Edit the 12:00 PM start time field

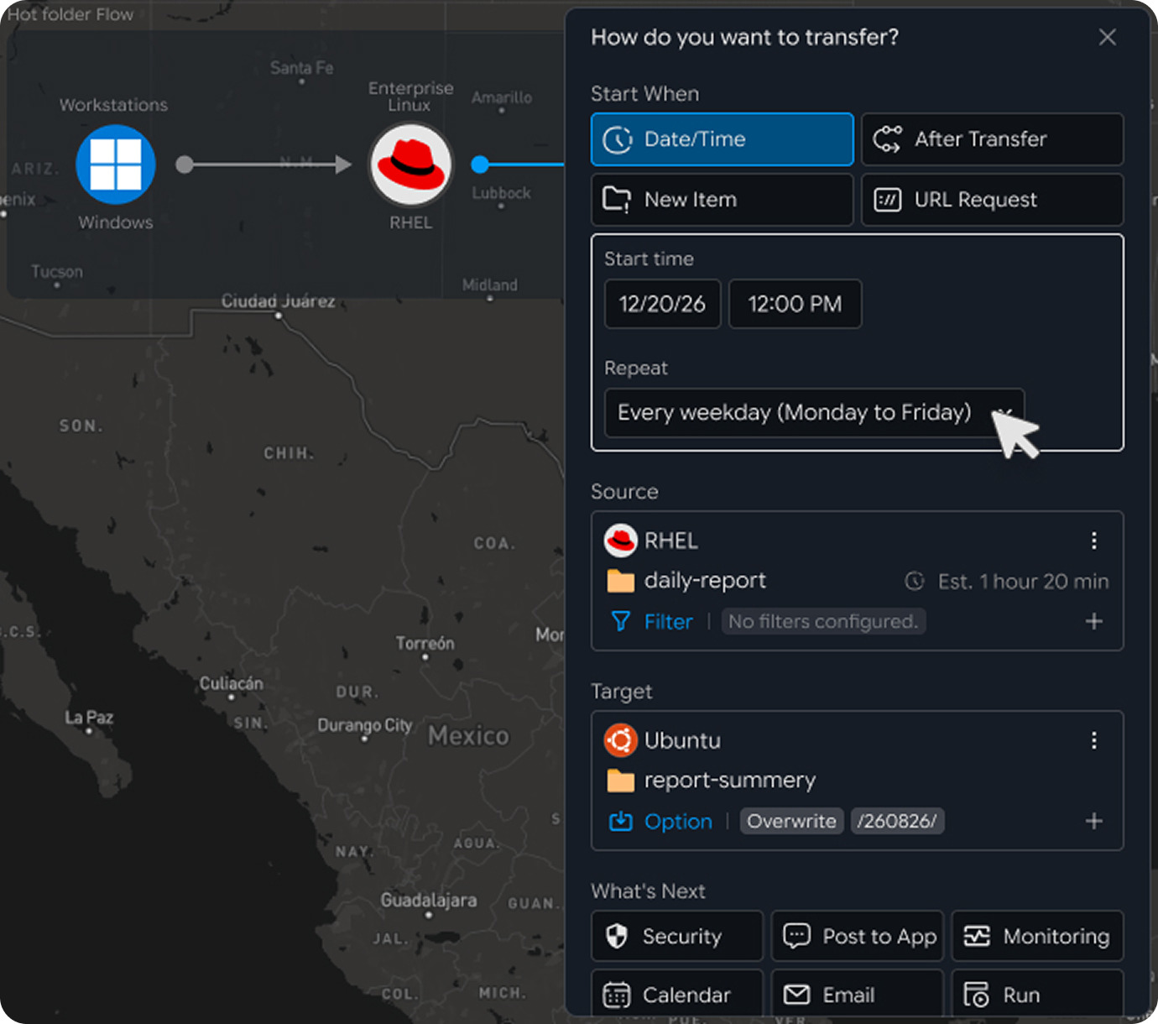coord(795,304)
